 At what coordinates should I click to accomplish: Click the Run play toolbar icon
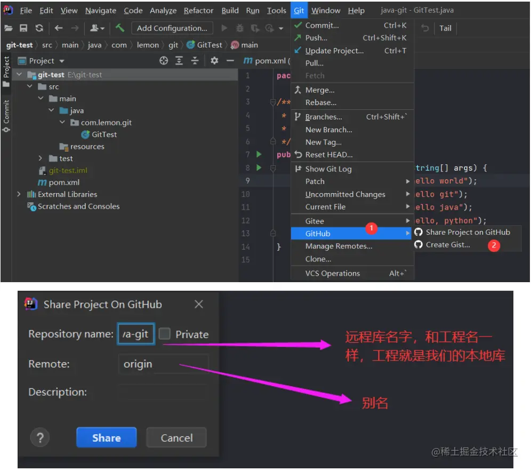(x=224, y=28)
